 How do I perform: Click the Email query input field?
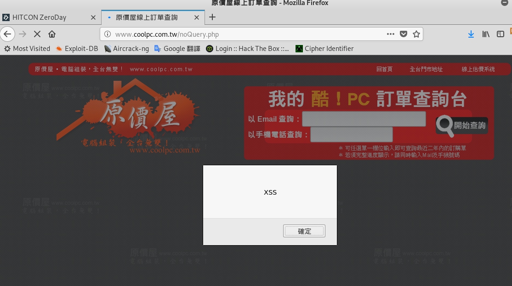click(364, 119)
